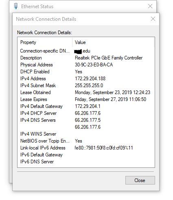Select the IPv4 DHCP Server row

pos(86,113)
